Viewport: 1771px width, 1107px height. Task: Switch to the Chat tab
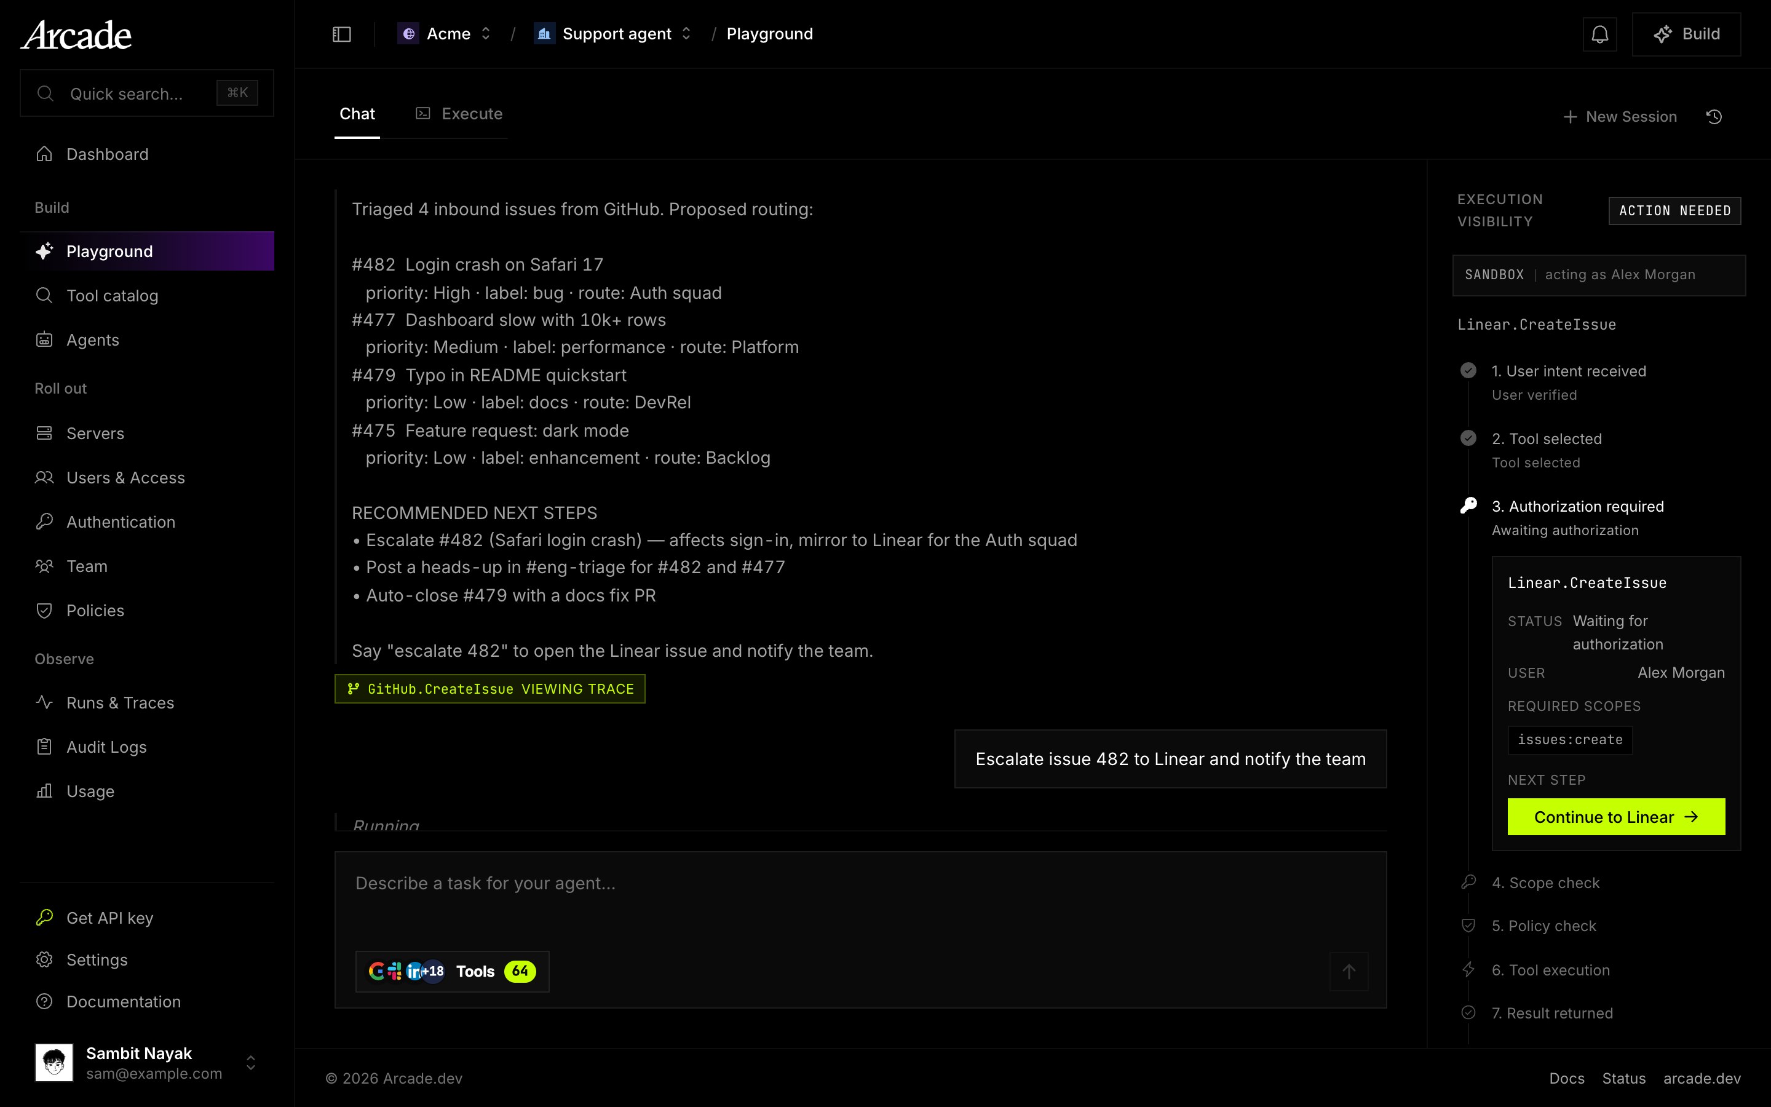click(357, 114)
